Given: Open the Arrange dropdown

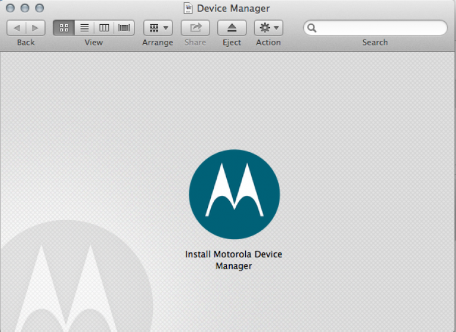Looking at the screenshot, I should point(158,28).
